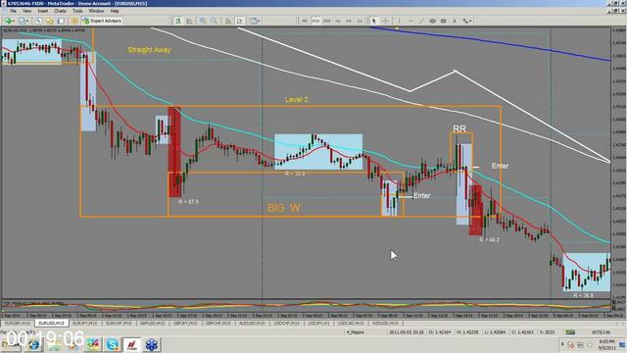Select the Cursor arrow tool

click(373, 21)
